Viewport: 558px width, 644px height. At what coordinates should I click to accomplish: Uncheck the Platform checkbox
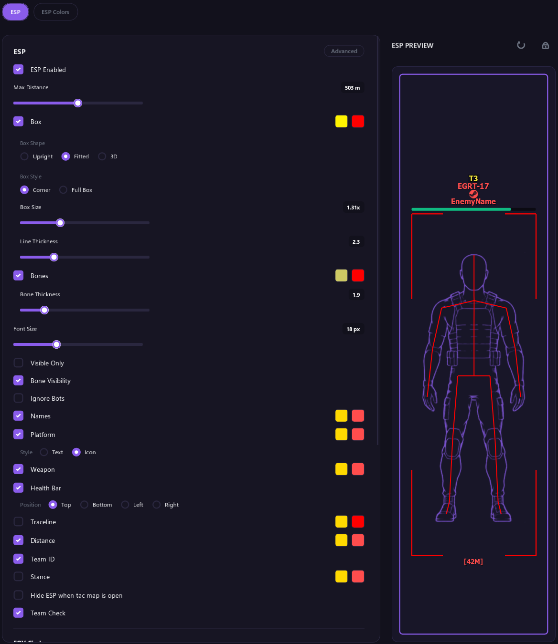coord(19,434)
